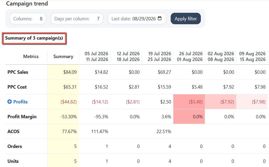Select the Summary column header

(x=63, y=57)
